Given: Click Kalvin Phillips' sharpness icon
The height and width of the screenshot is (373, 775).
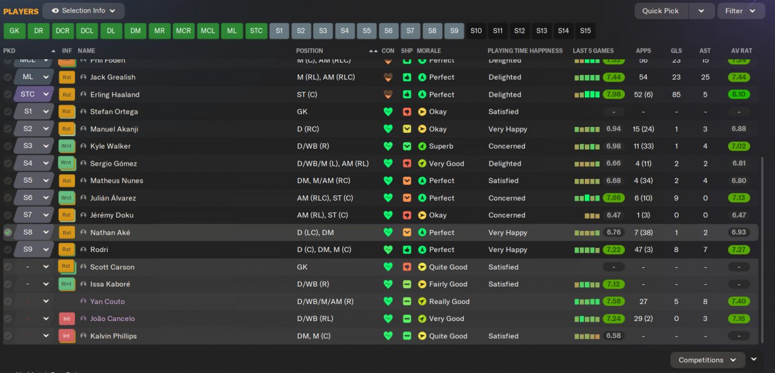Looking at the screenshot, I should (x=407, y=336).
